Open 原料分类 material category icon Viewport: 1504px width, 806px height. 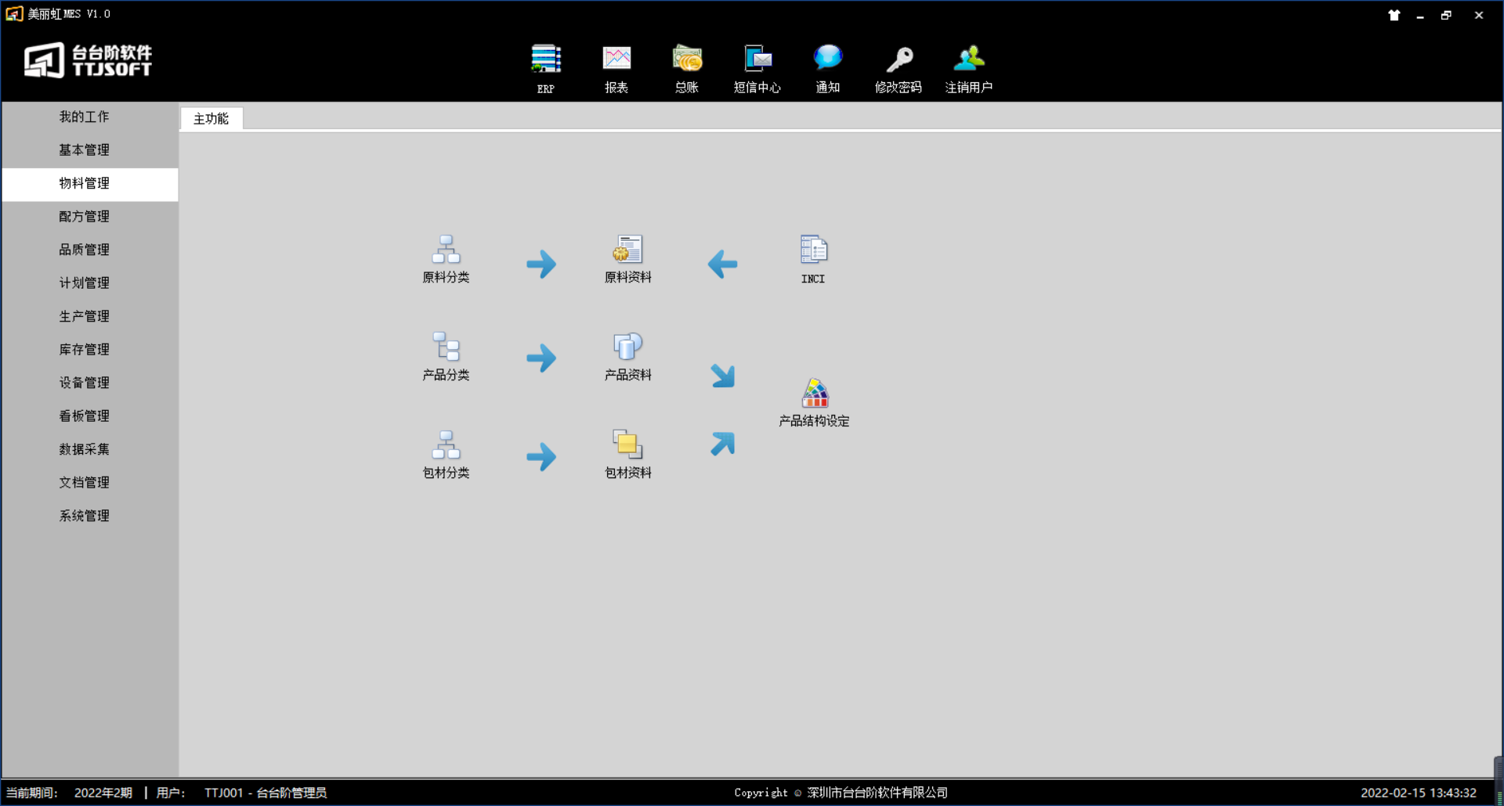coord(446,250)
